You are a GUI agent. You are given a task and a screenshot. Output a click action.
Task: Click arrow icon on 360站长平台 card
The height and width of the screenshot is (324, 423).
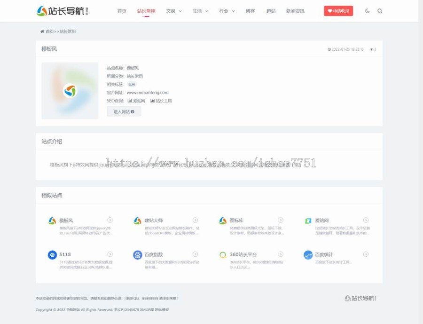(x=281, y=254)
